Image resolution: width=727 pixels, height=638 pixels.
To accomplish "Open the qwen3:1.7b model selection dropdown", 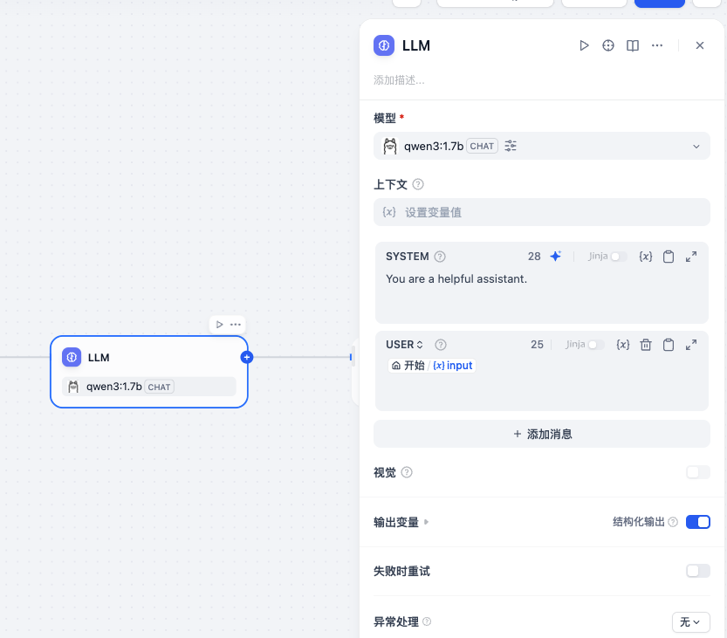I will [x=541, y=146].
